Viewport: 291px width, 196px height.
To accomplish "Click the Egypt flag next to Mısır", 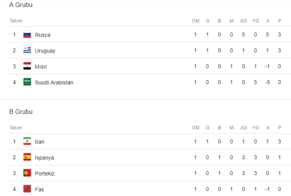I will 27,66.
